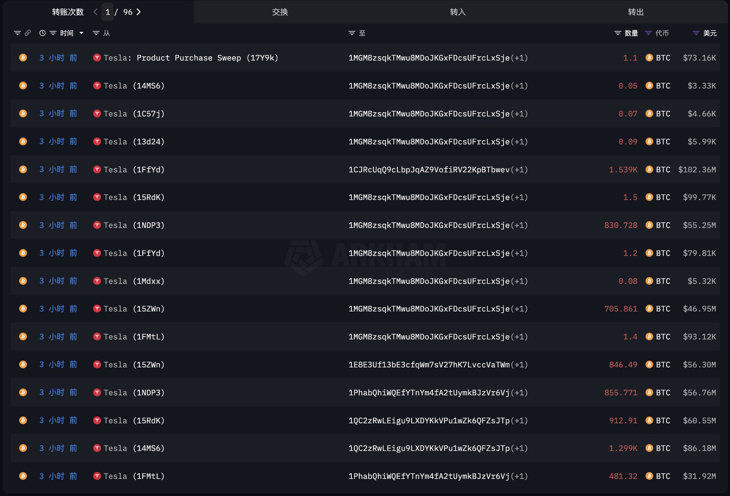Click the BTC token in the 912.91 row
This screenshot has width=730, height=496.
click(658, 420)
